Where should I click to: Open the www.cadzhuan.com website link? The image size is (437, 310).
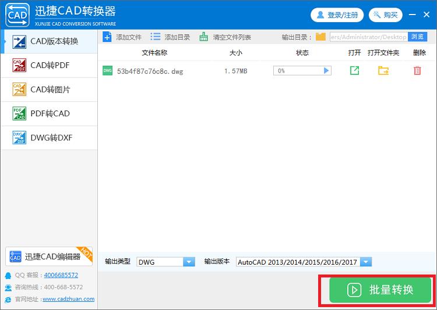69,299
